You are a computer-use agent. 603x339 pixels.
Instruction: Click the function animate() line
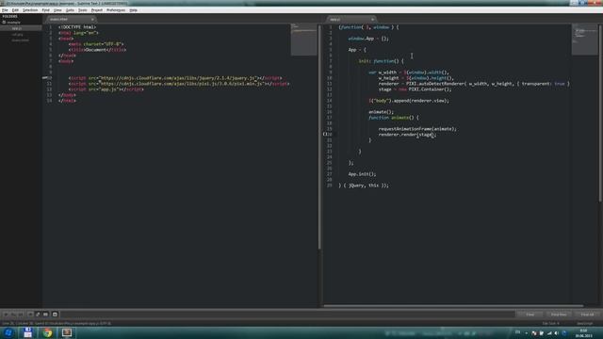coord(394,118)
